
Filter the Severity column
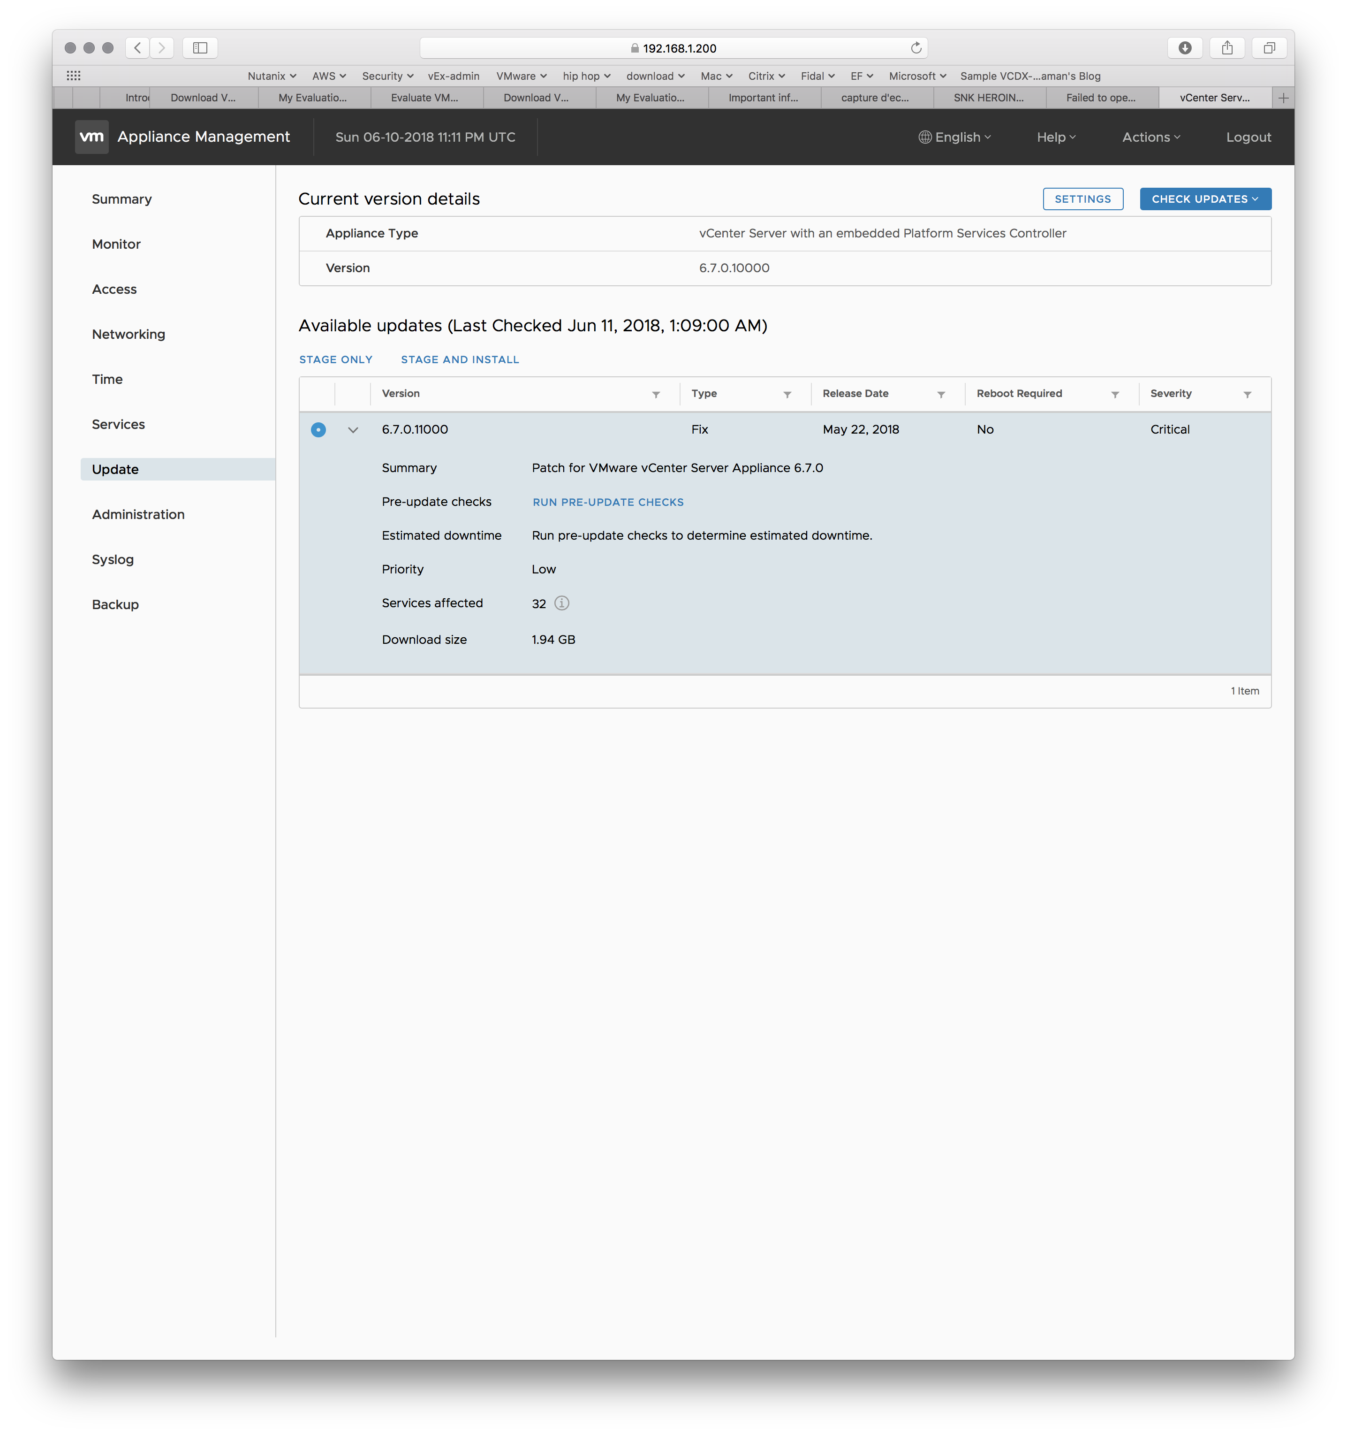click(x=1247, y=394)
